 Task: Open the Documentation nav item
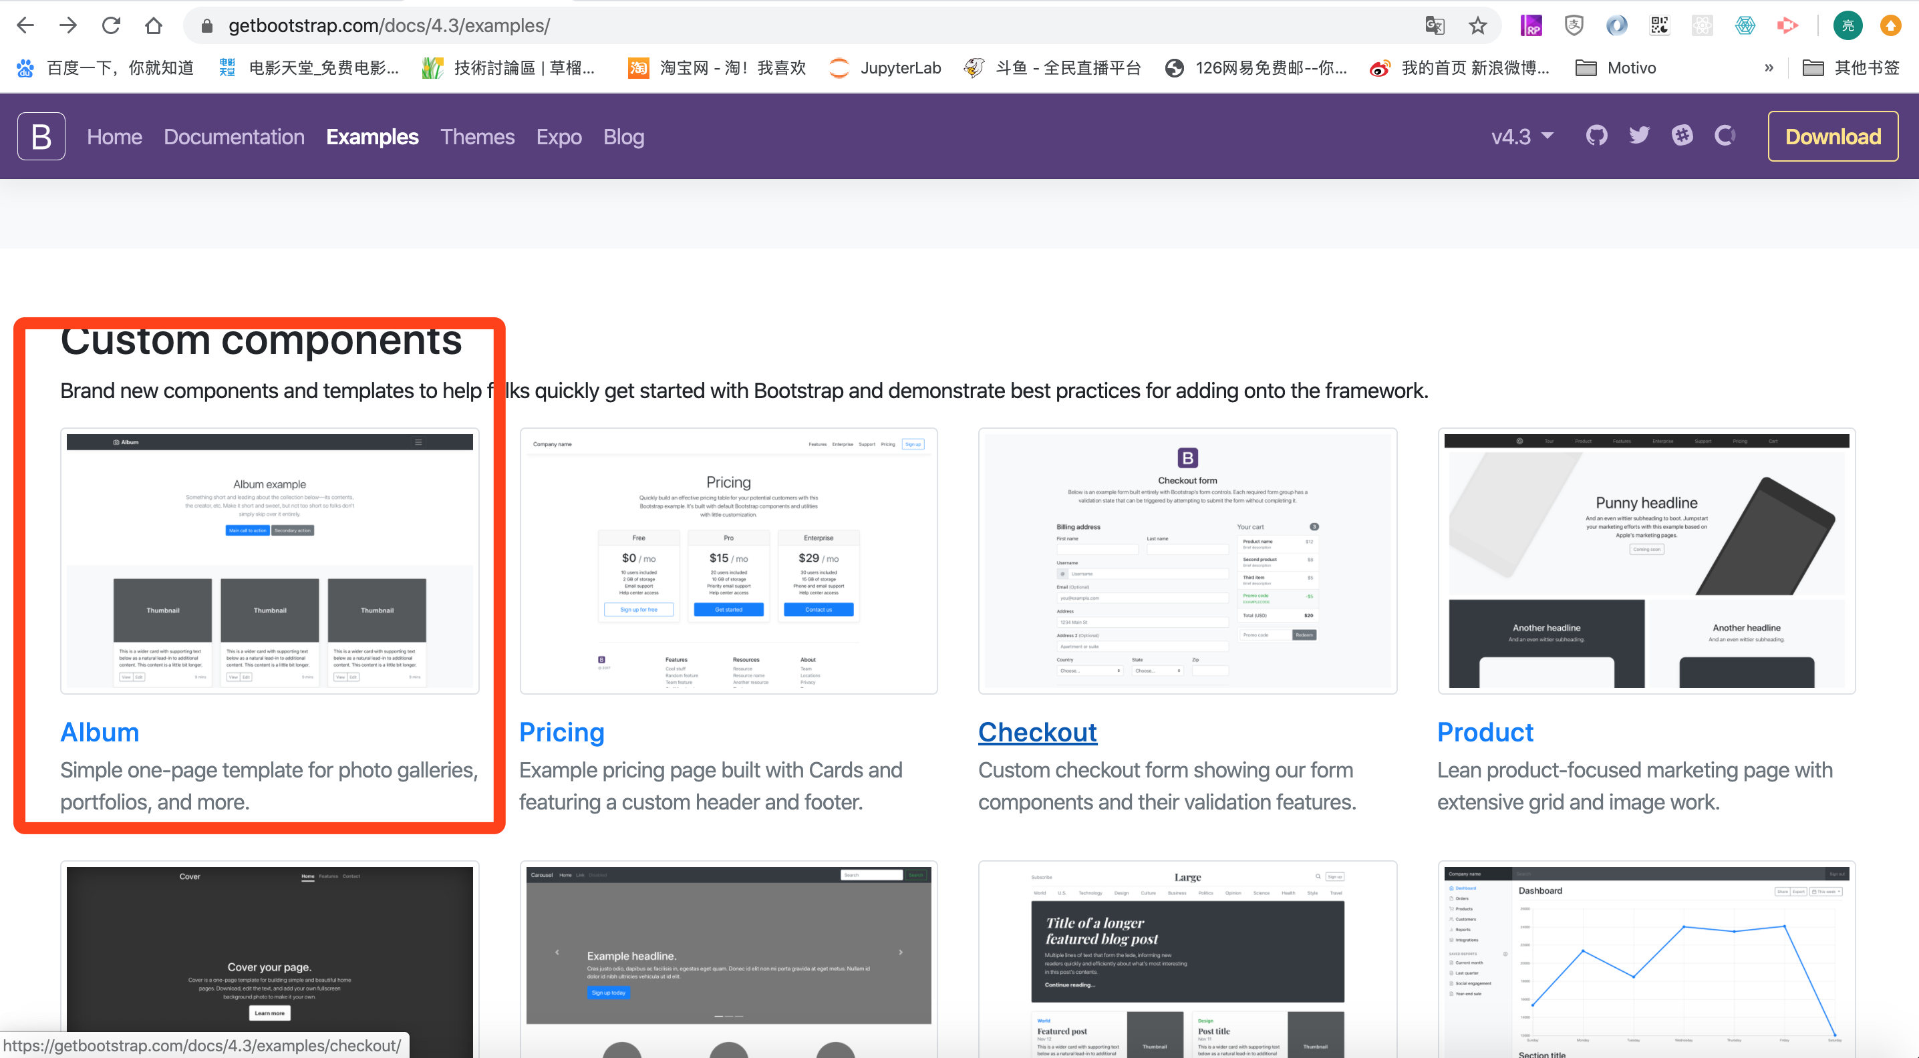coord(234,137)
